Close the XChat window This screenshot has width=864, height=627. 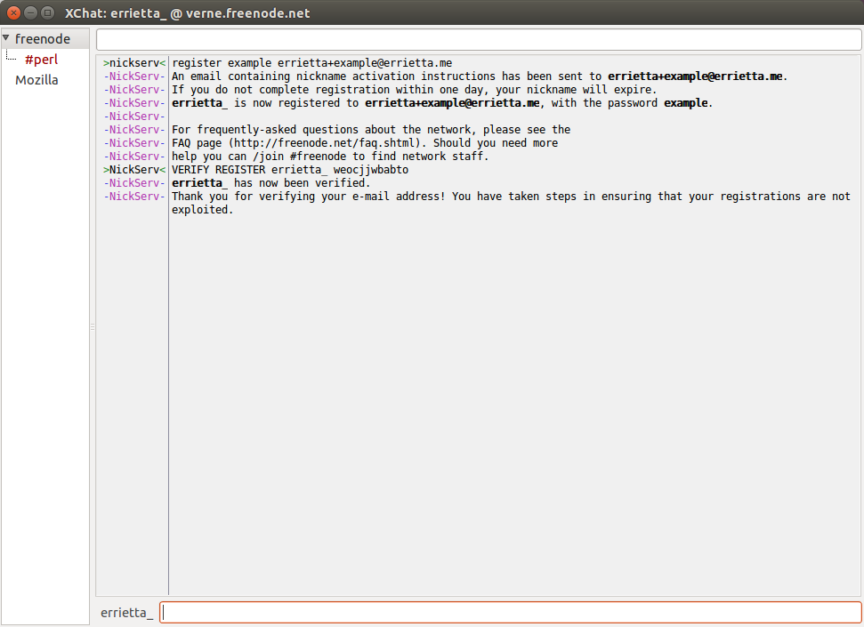click(x=13, y=12)
